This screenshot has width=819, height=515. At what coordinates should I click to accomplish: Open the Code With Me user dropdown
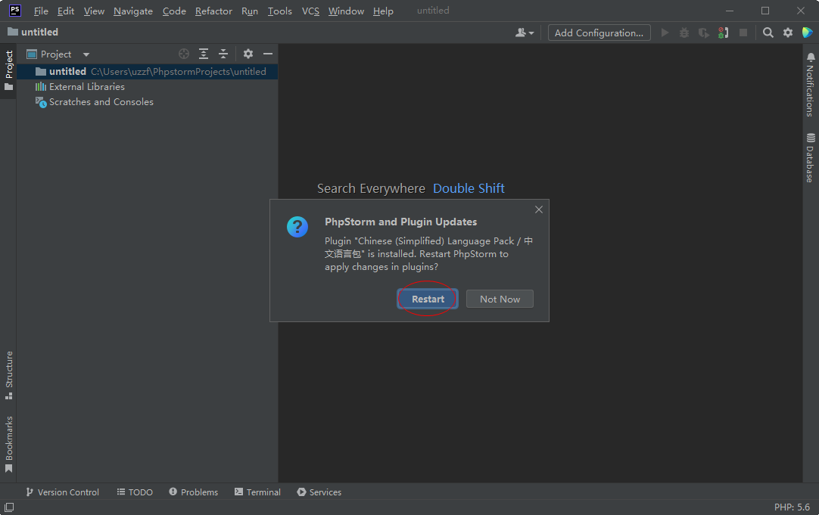coord(525,33)
